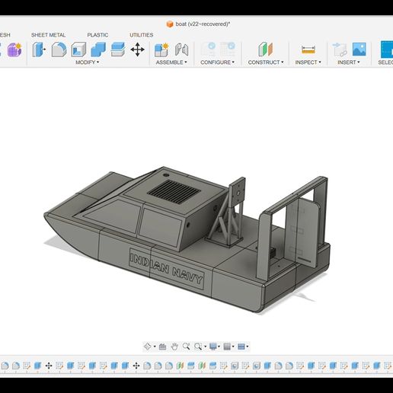Click the Zoom Window/Fit icon
The width and height of the screenshot is (393, 393).
click(x=198, y=347)
